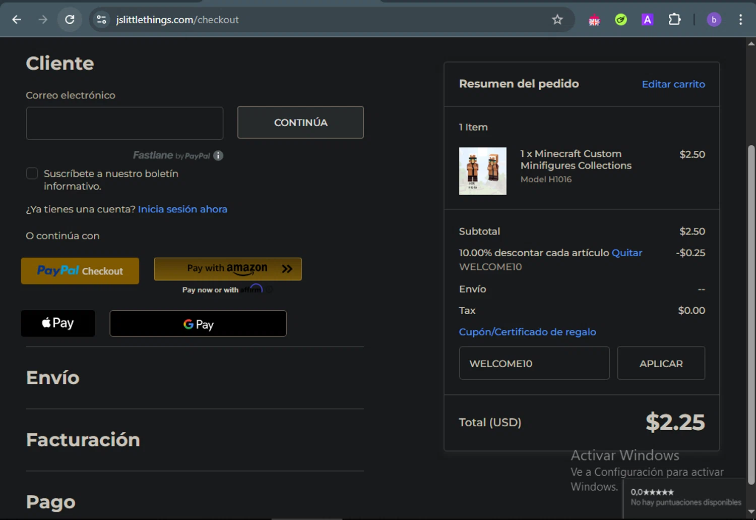
Task: Click the Model H1016 text
Action: [x=546, y=179]
